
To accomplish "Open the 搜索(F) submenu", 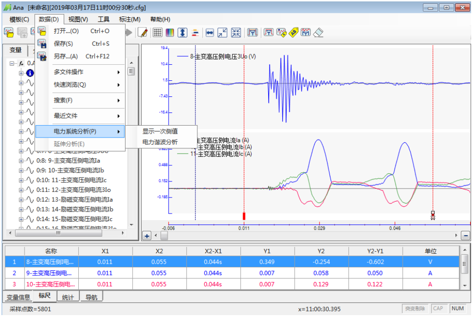I will (x=80, y=100).
